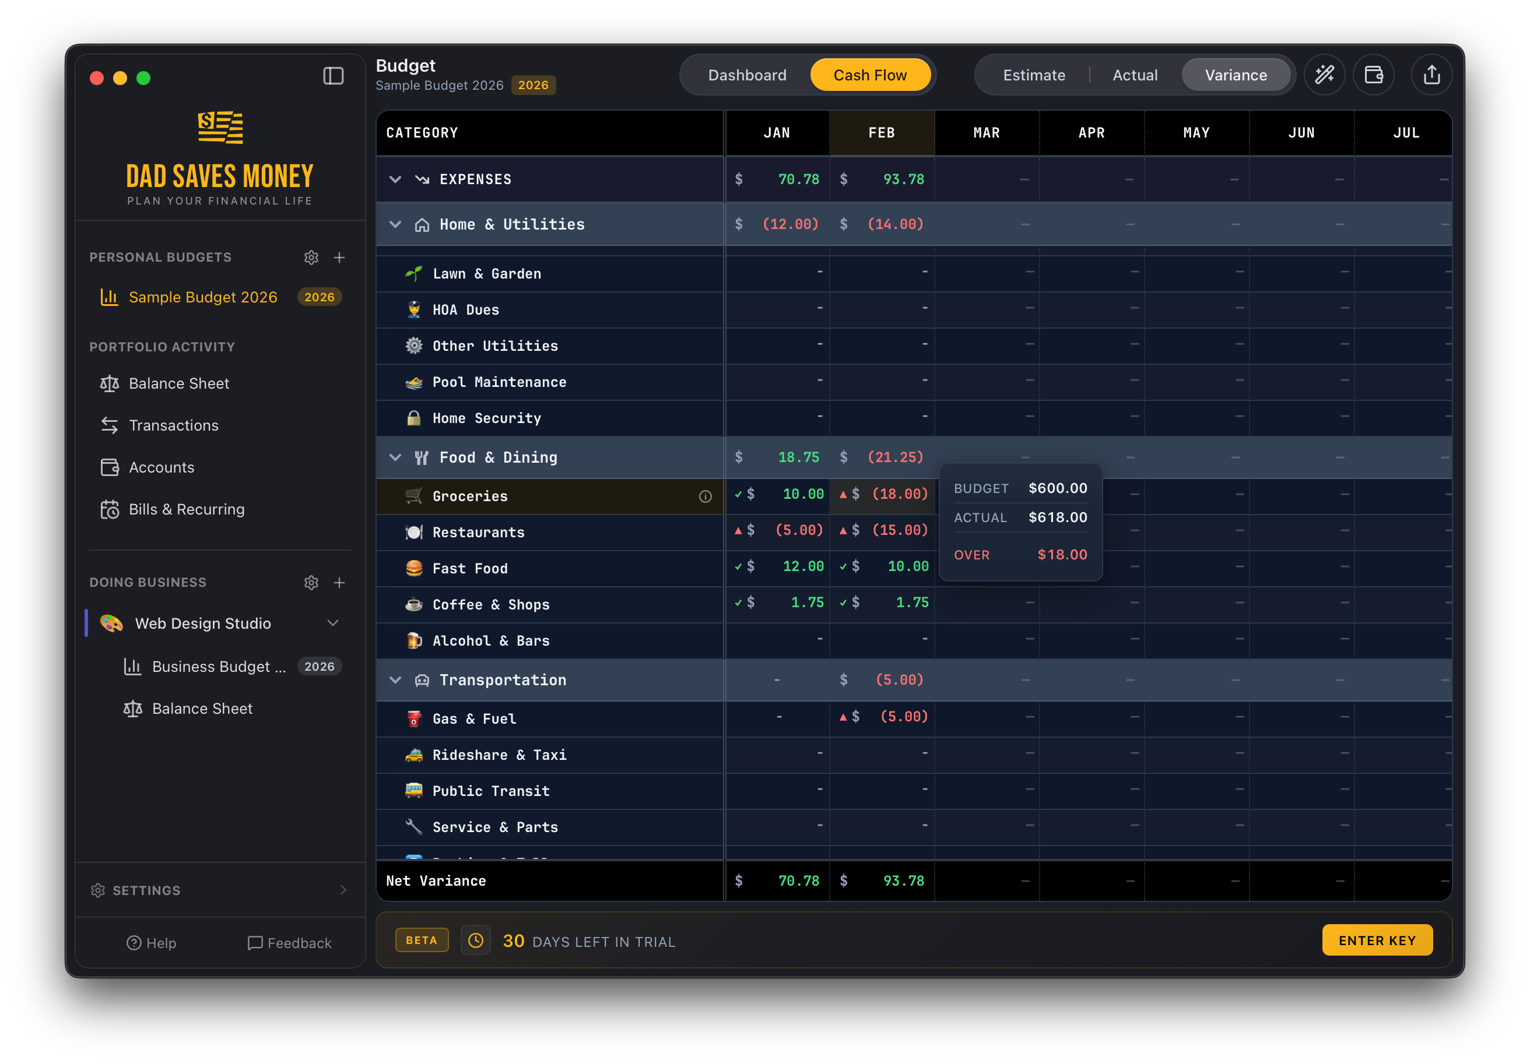Viewport: 1530px width, 1064px height.
Task: Open Doing Business settings gear
Action: click(311, 582)
